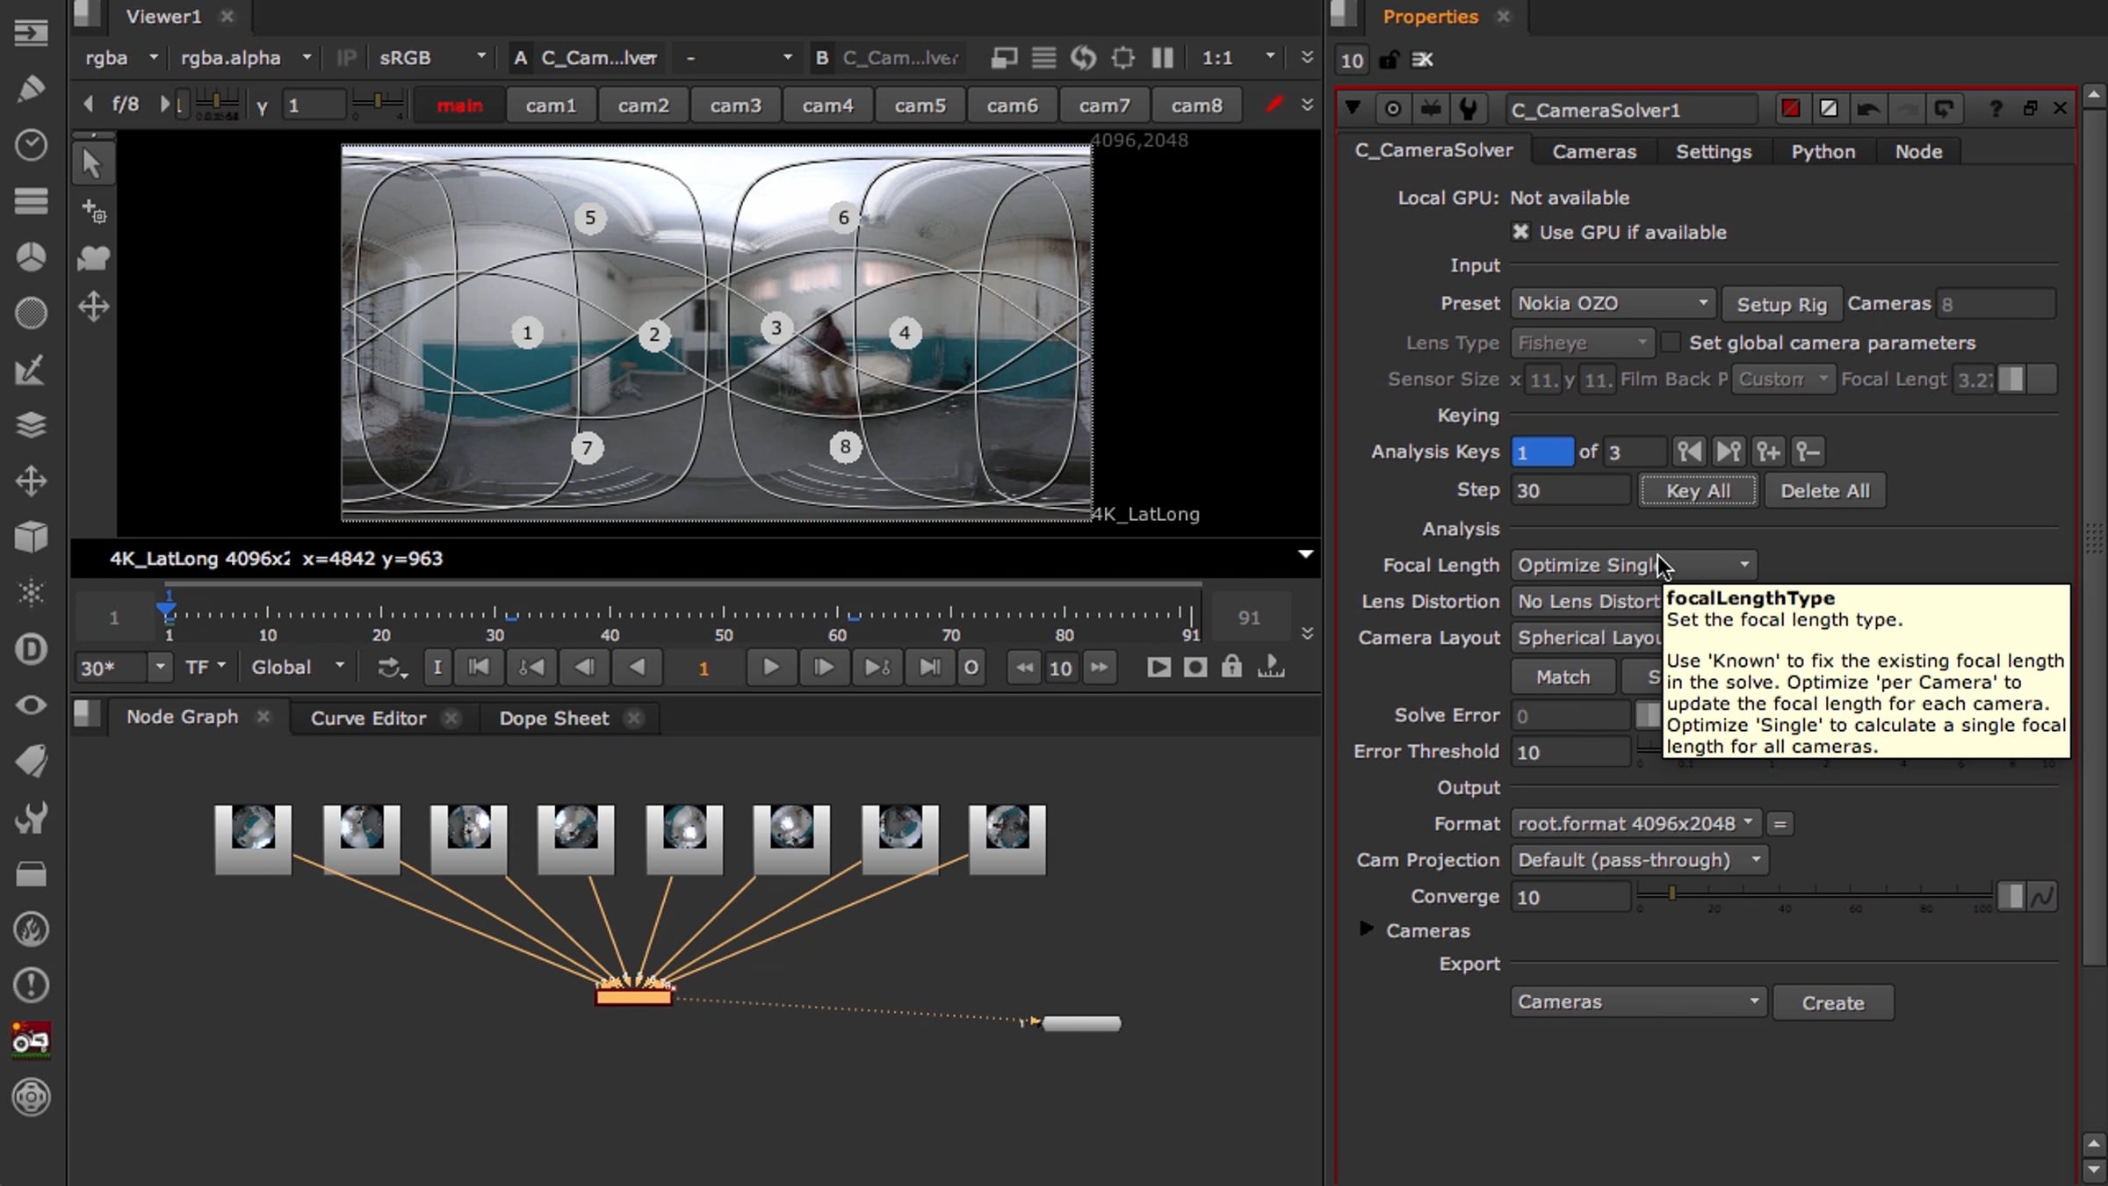The width and height of the screenshot is (2108, 1186).
Task: Click the Setup Rig button
Action: [x=1781, y=304]
